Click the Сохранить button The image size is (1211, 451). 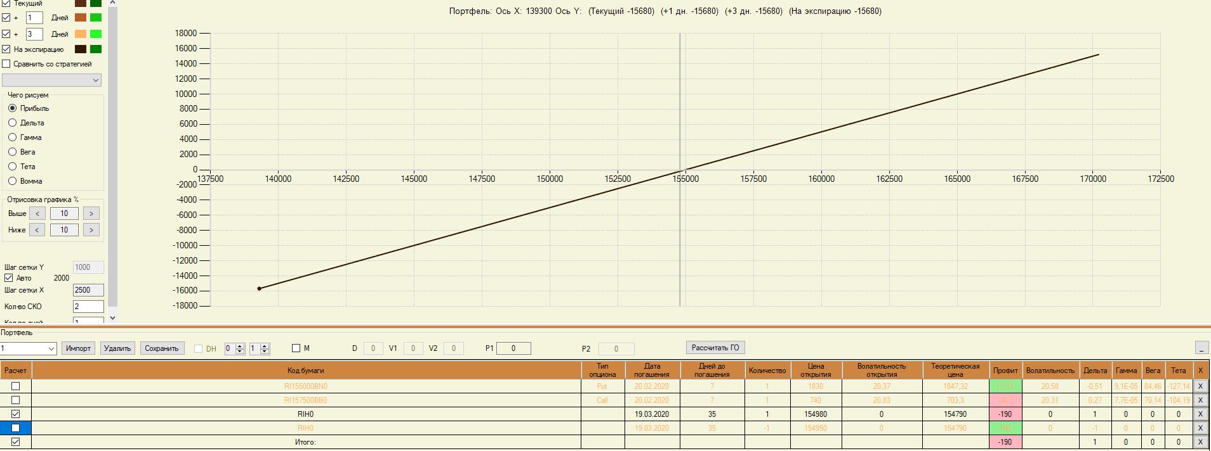point(162,348)
